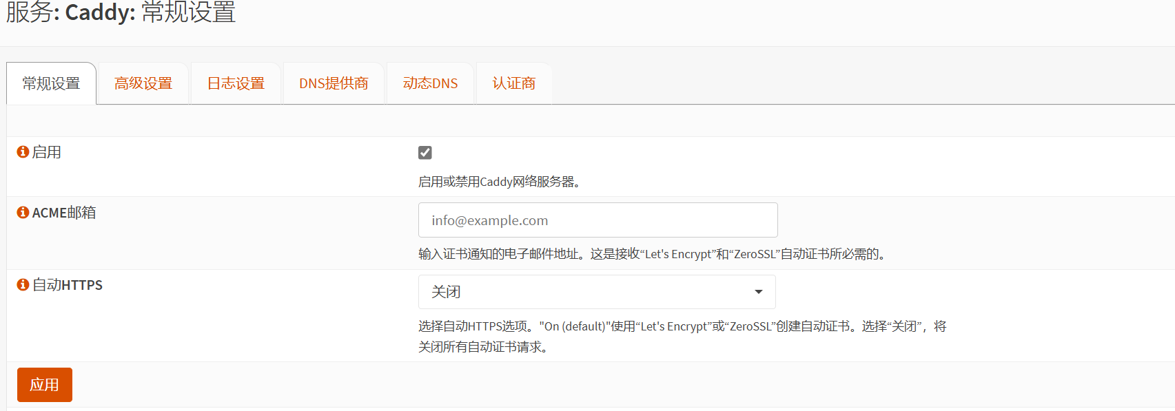Click the ACME邮箱 field label
Image resolution: width=1175 pixels, height=411 pixels.
click(x=64, y=213)
